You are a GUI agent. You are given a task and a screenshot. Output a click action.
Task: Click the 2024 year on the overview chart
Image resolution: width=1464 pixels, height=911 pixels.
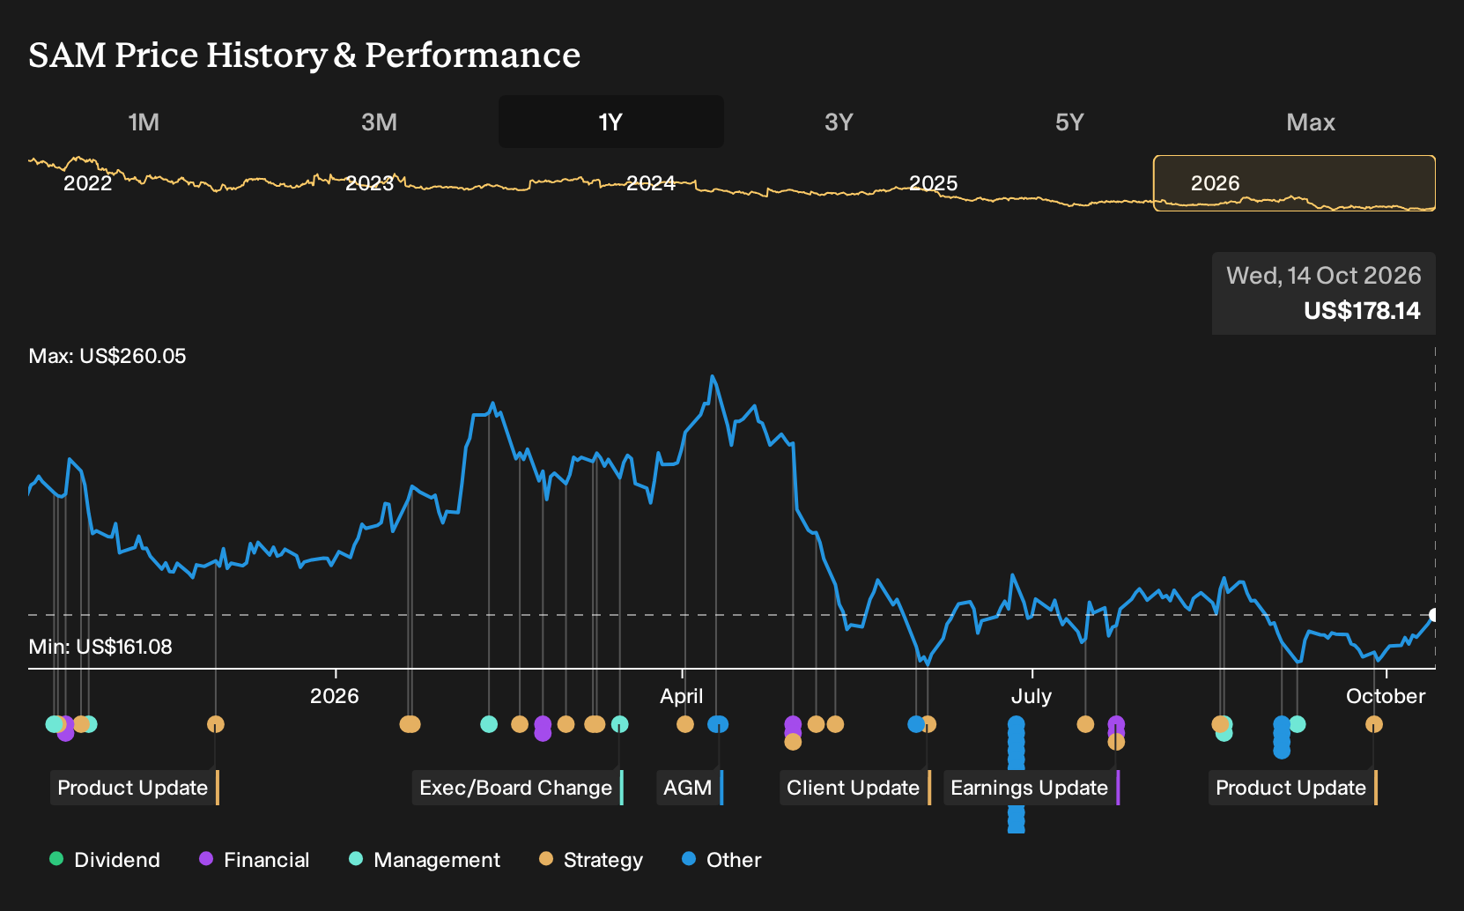[651, 183]
